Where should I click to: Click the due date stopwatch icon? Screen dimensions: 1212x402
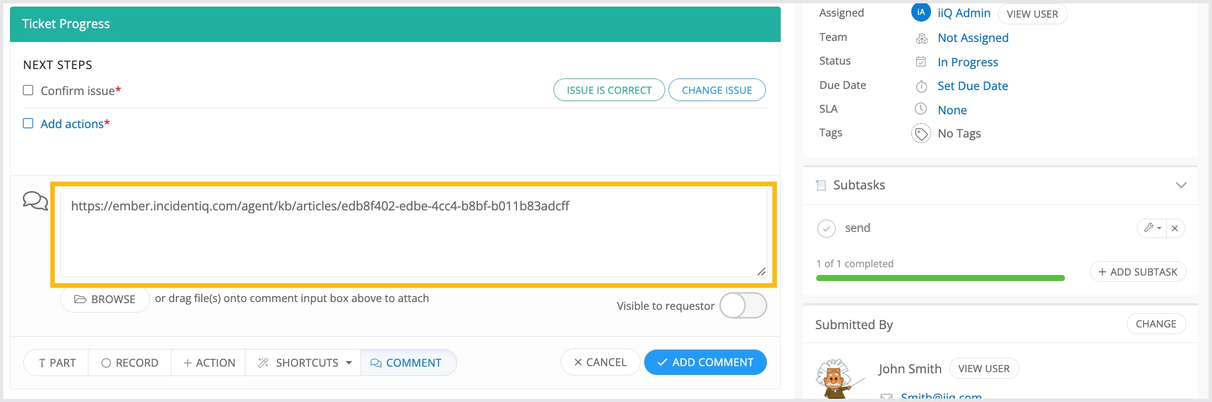(921, 86)
